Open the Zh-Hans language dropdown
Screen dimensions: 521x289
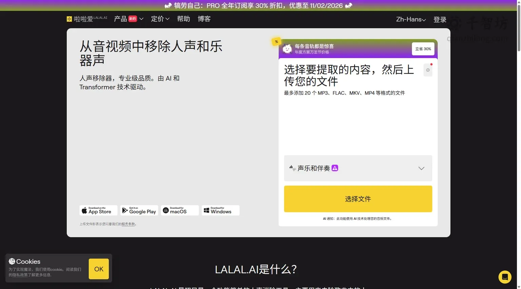[x=411, y=19]
